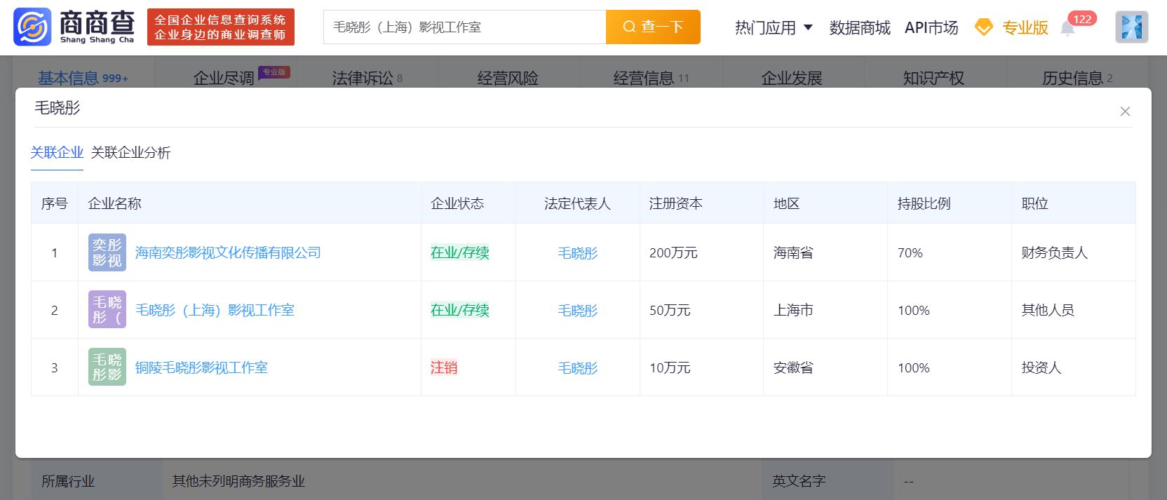Viewport: 1167px width, 500px height.
Task: Click legal representative 毛晓彤 in row 3
Action: (x=578, y=368)
